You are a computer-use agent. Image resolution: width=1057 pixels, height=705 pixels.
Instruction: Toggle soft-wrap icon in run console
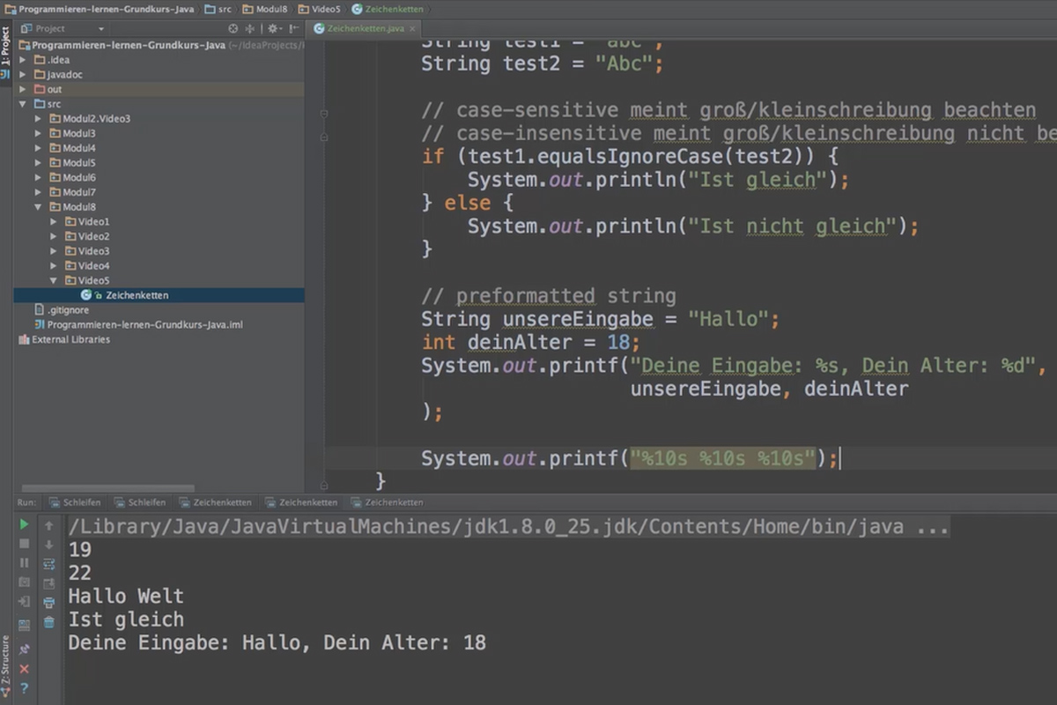pos(49,563)
